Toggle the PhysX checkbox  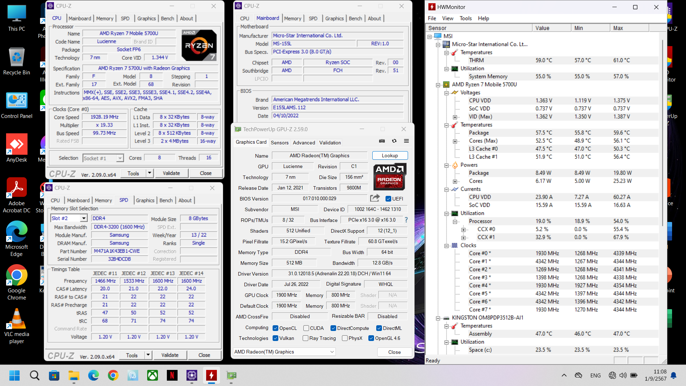(x=344, y=338)
